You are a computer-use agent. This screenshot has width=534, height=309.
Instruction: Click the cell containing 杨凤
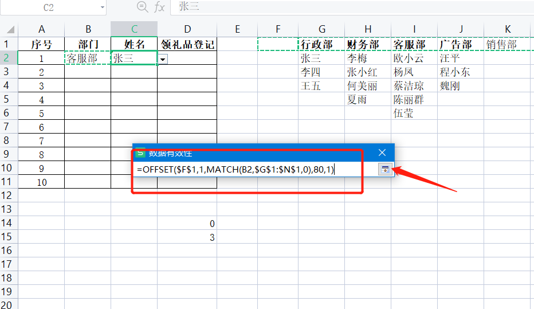point(414,72)
